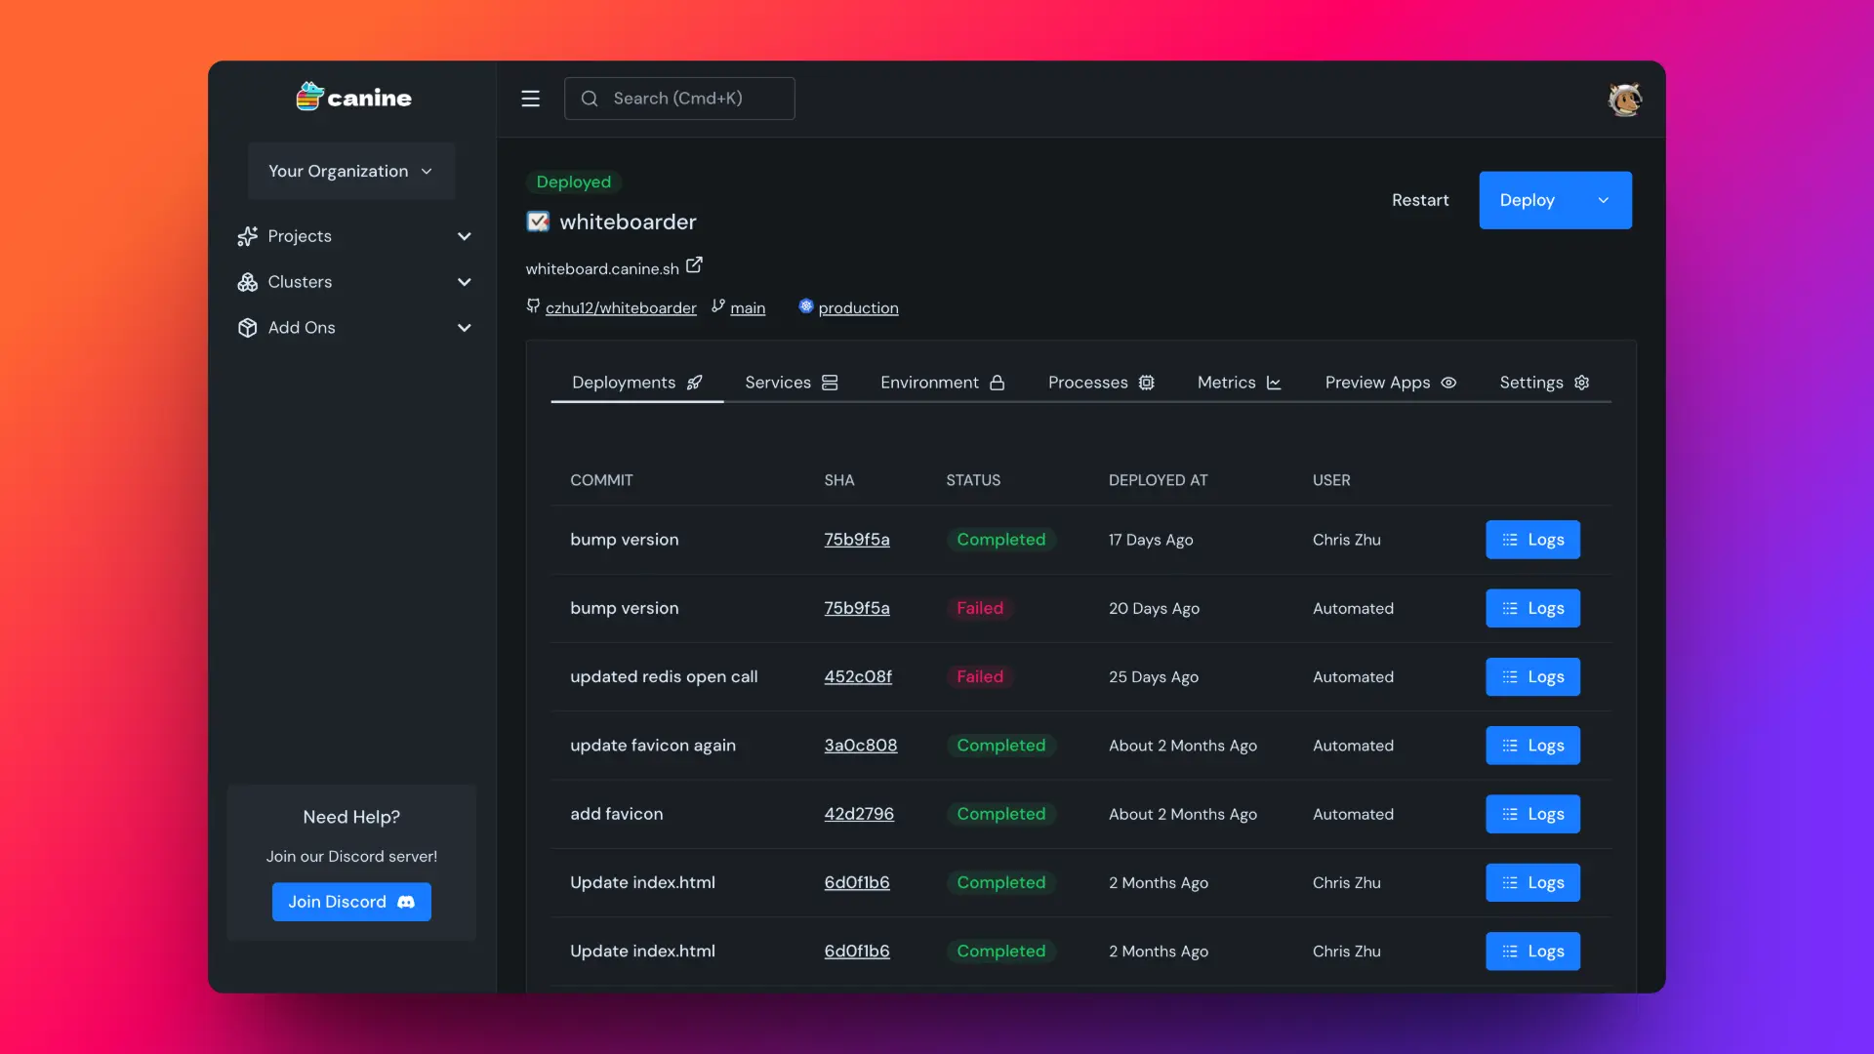This screenshot has height=1054, width=1874.
Task: Open the czhu12/whiteboarder repository link
Action: [x=621, y=307]
